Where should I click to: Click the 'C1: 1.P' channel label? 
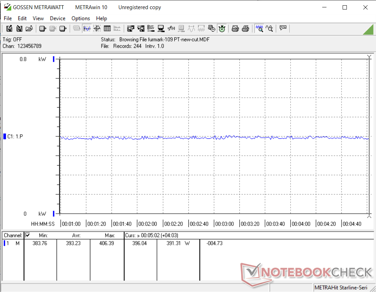click(x=15, y=136)
